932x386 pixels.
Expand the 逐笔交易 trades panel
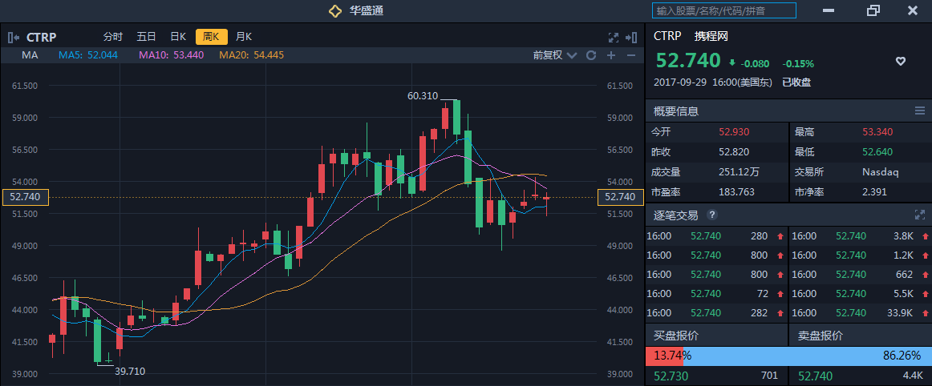(x=920, y=215)
